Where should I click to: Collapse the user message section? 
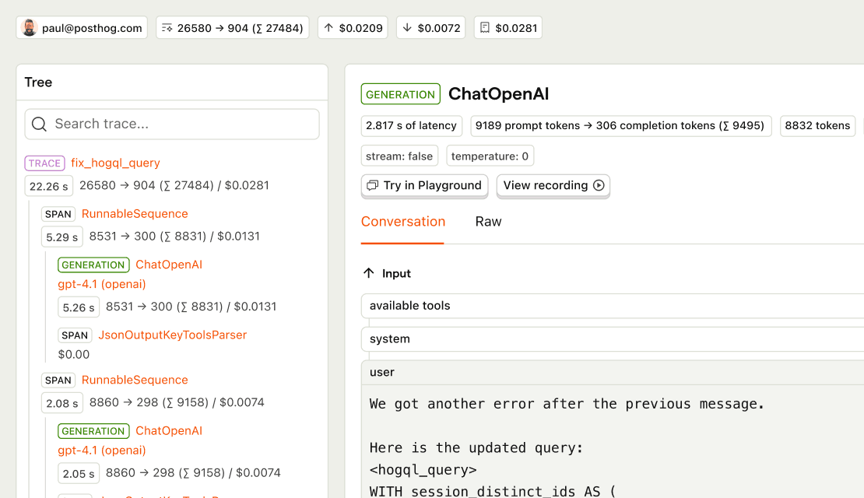pyautogui.click(x=612, y=373)
